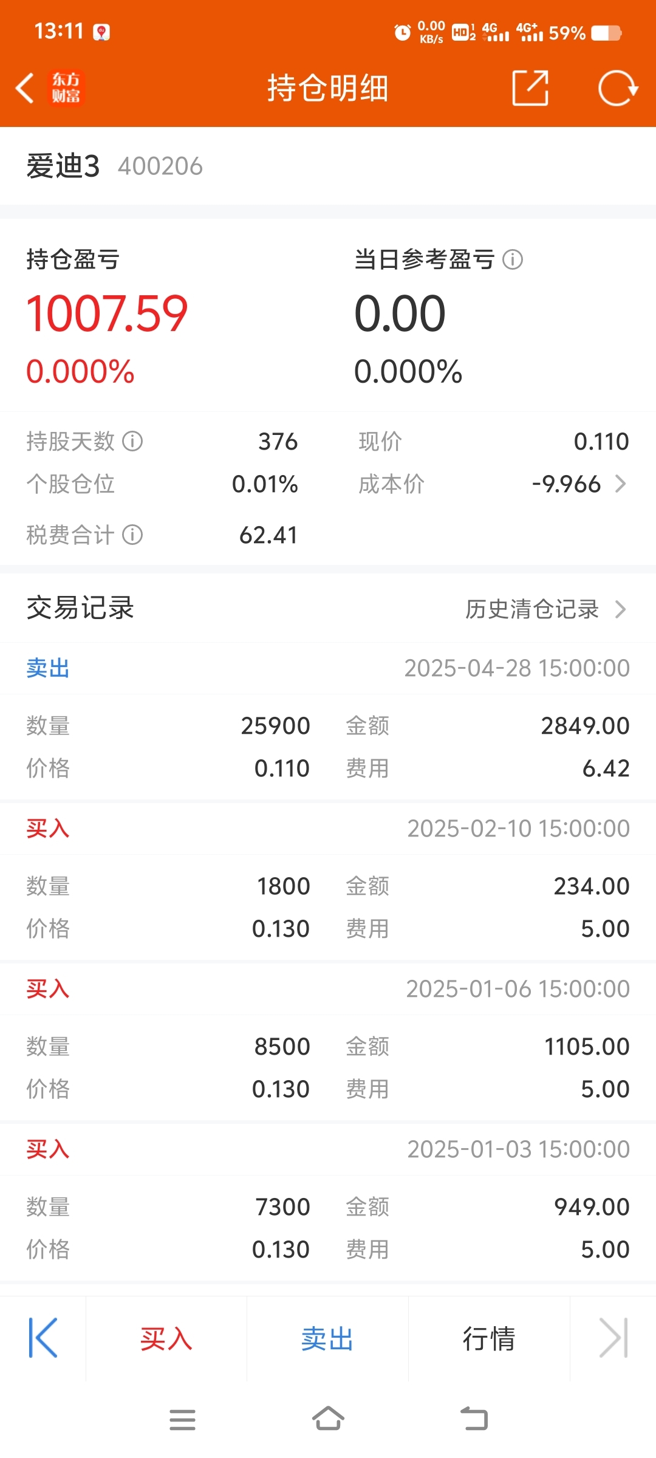Go to Android home screen
This screenshot has height=1458, width=656.
point(328,1419)
